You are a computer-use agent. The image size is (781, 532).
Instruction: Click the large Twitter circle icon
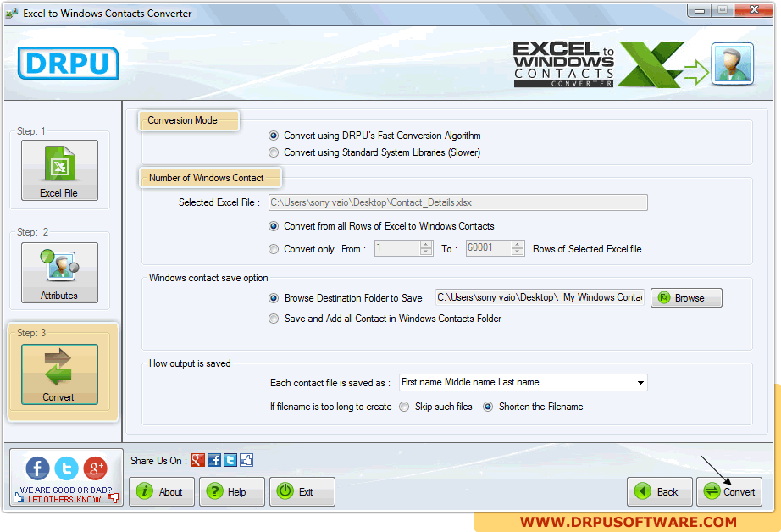[x=66, y=468]
